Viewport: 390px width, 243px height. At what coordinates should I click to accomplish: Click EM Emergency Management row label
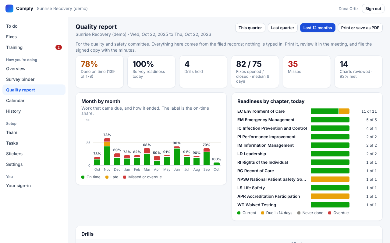(x=266, y=120)
